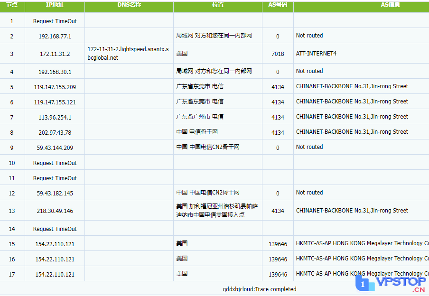Viewport: 429px width, 296px height.
Task: Click AS number 139646 in node 16 row
Action: tap(278, 259)
